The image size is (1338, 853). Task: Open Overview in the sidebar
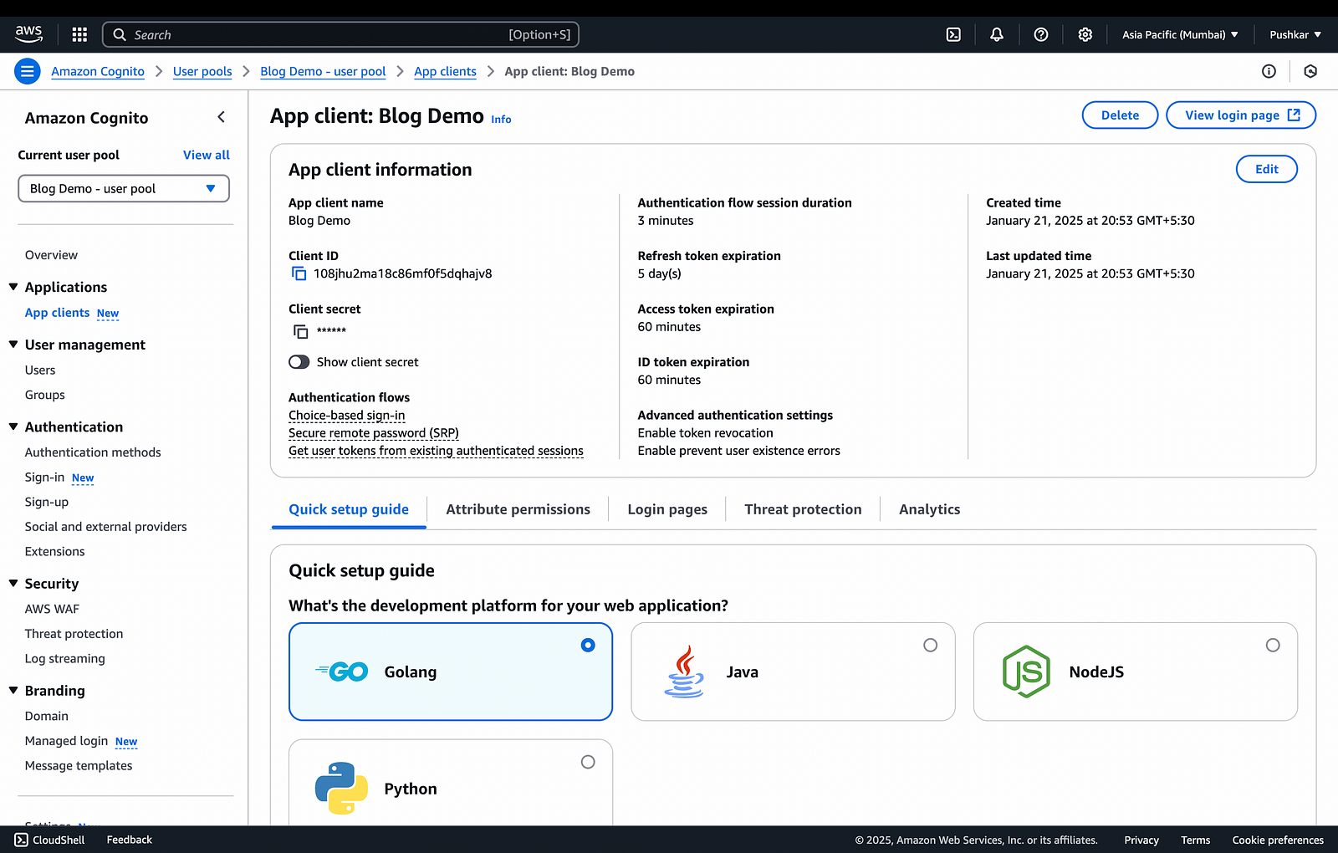51,255
